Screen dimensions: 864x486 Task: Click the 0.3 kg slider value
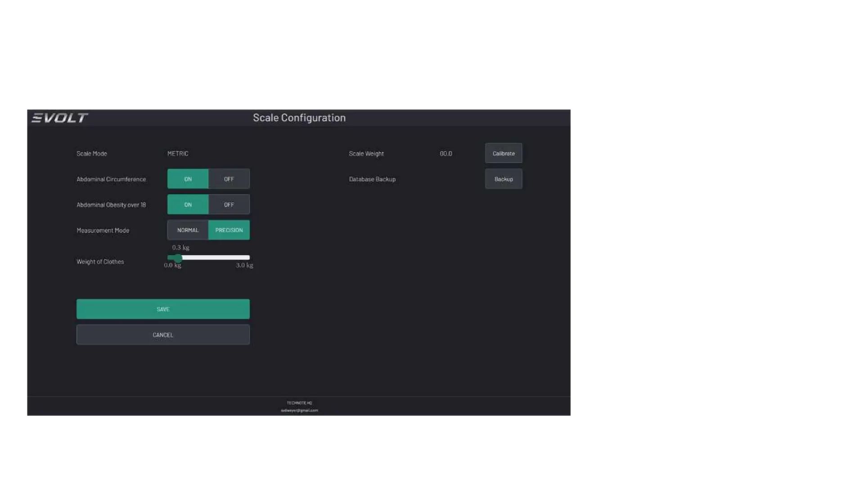click(x=180, y=247)
